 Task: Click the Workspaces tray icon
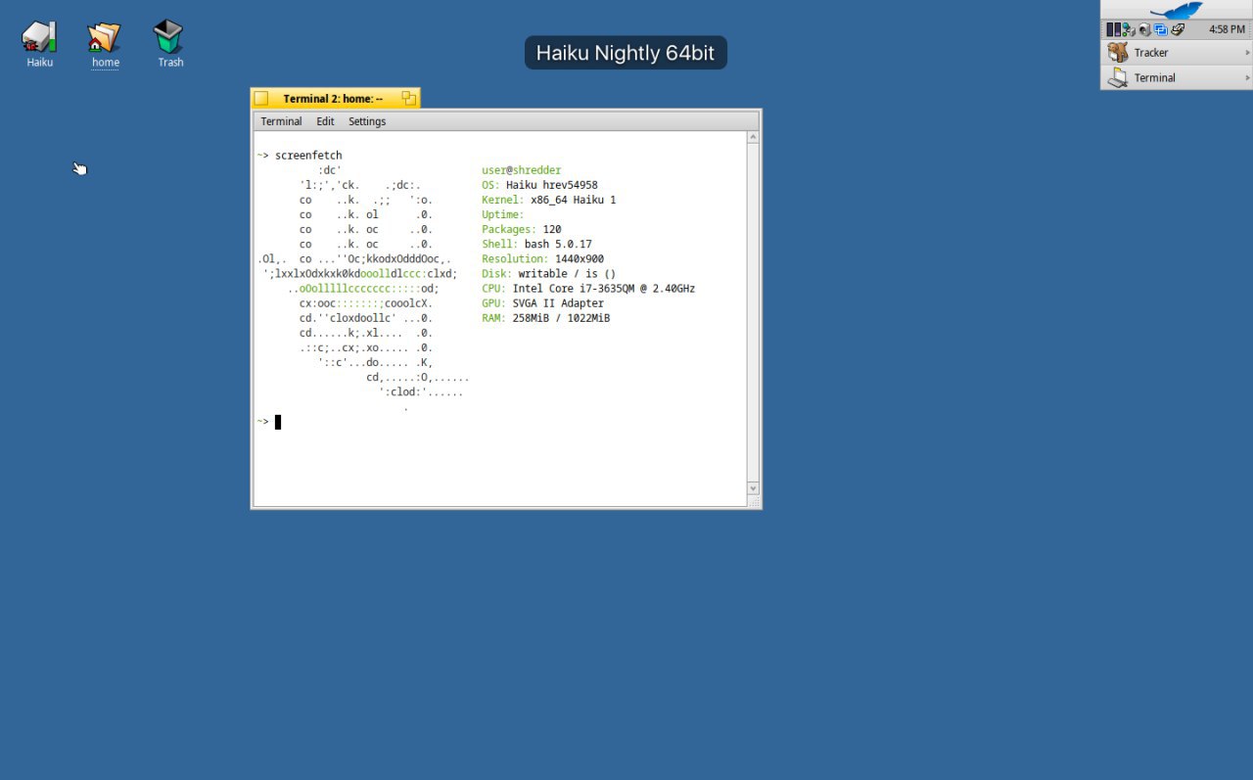pos(1161,29)
